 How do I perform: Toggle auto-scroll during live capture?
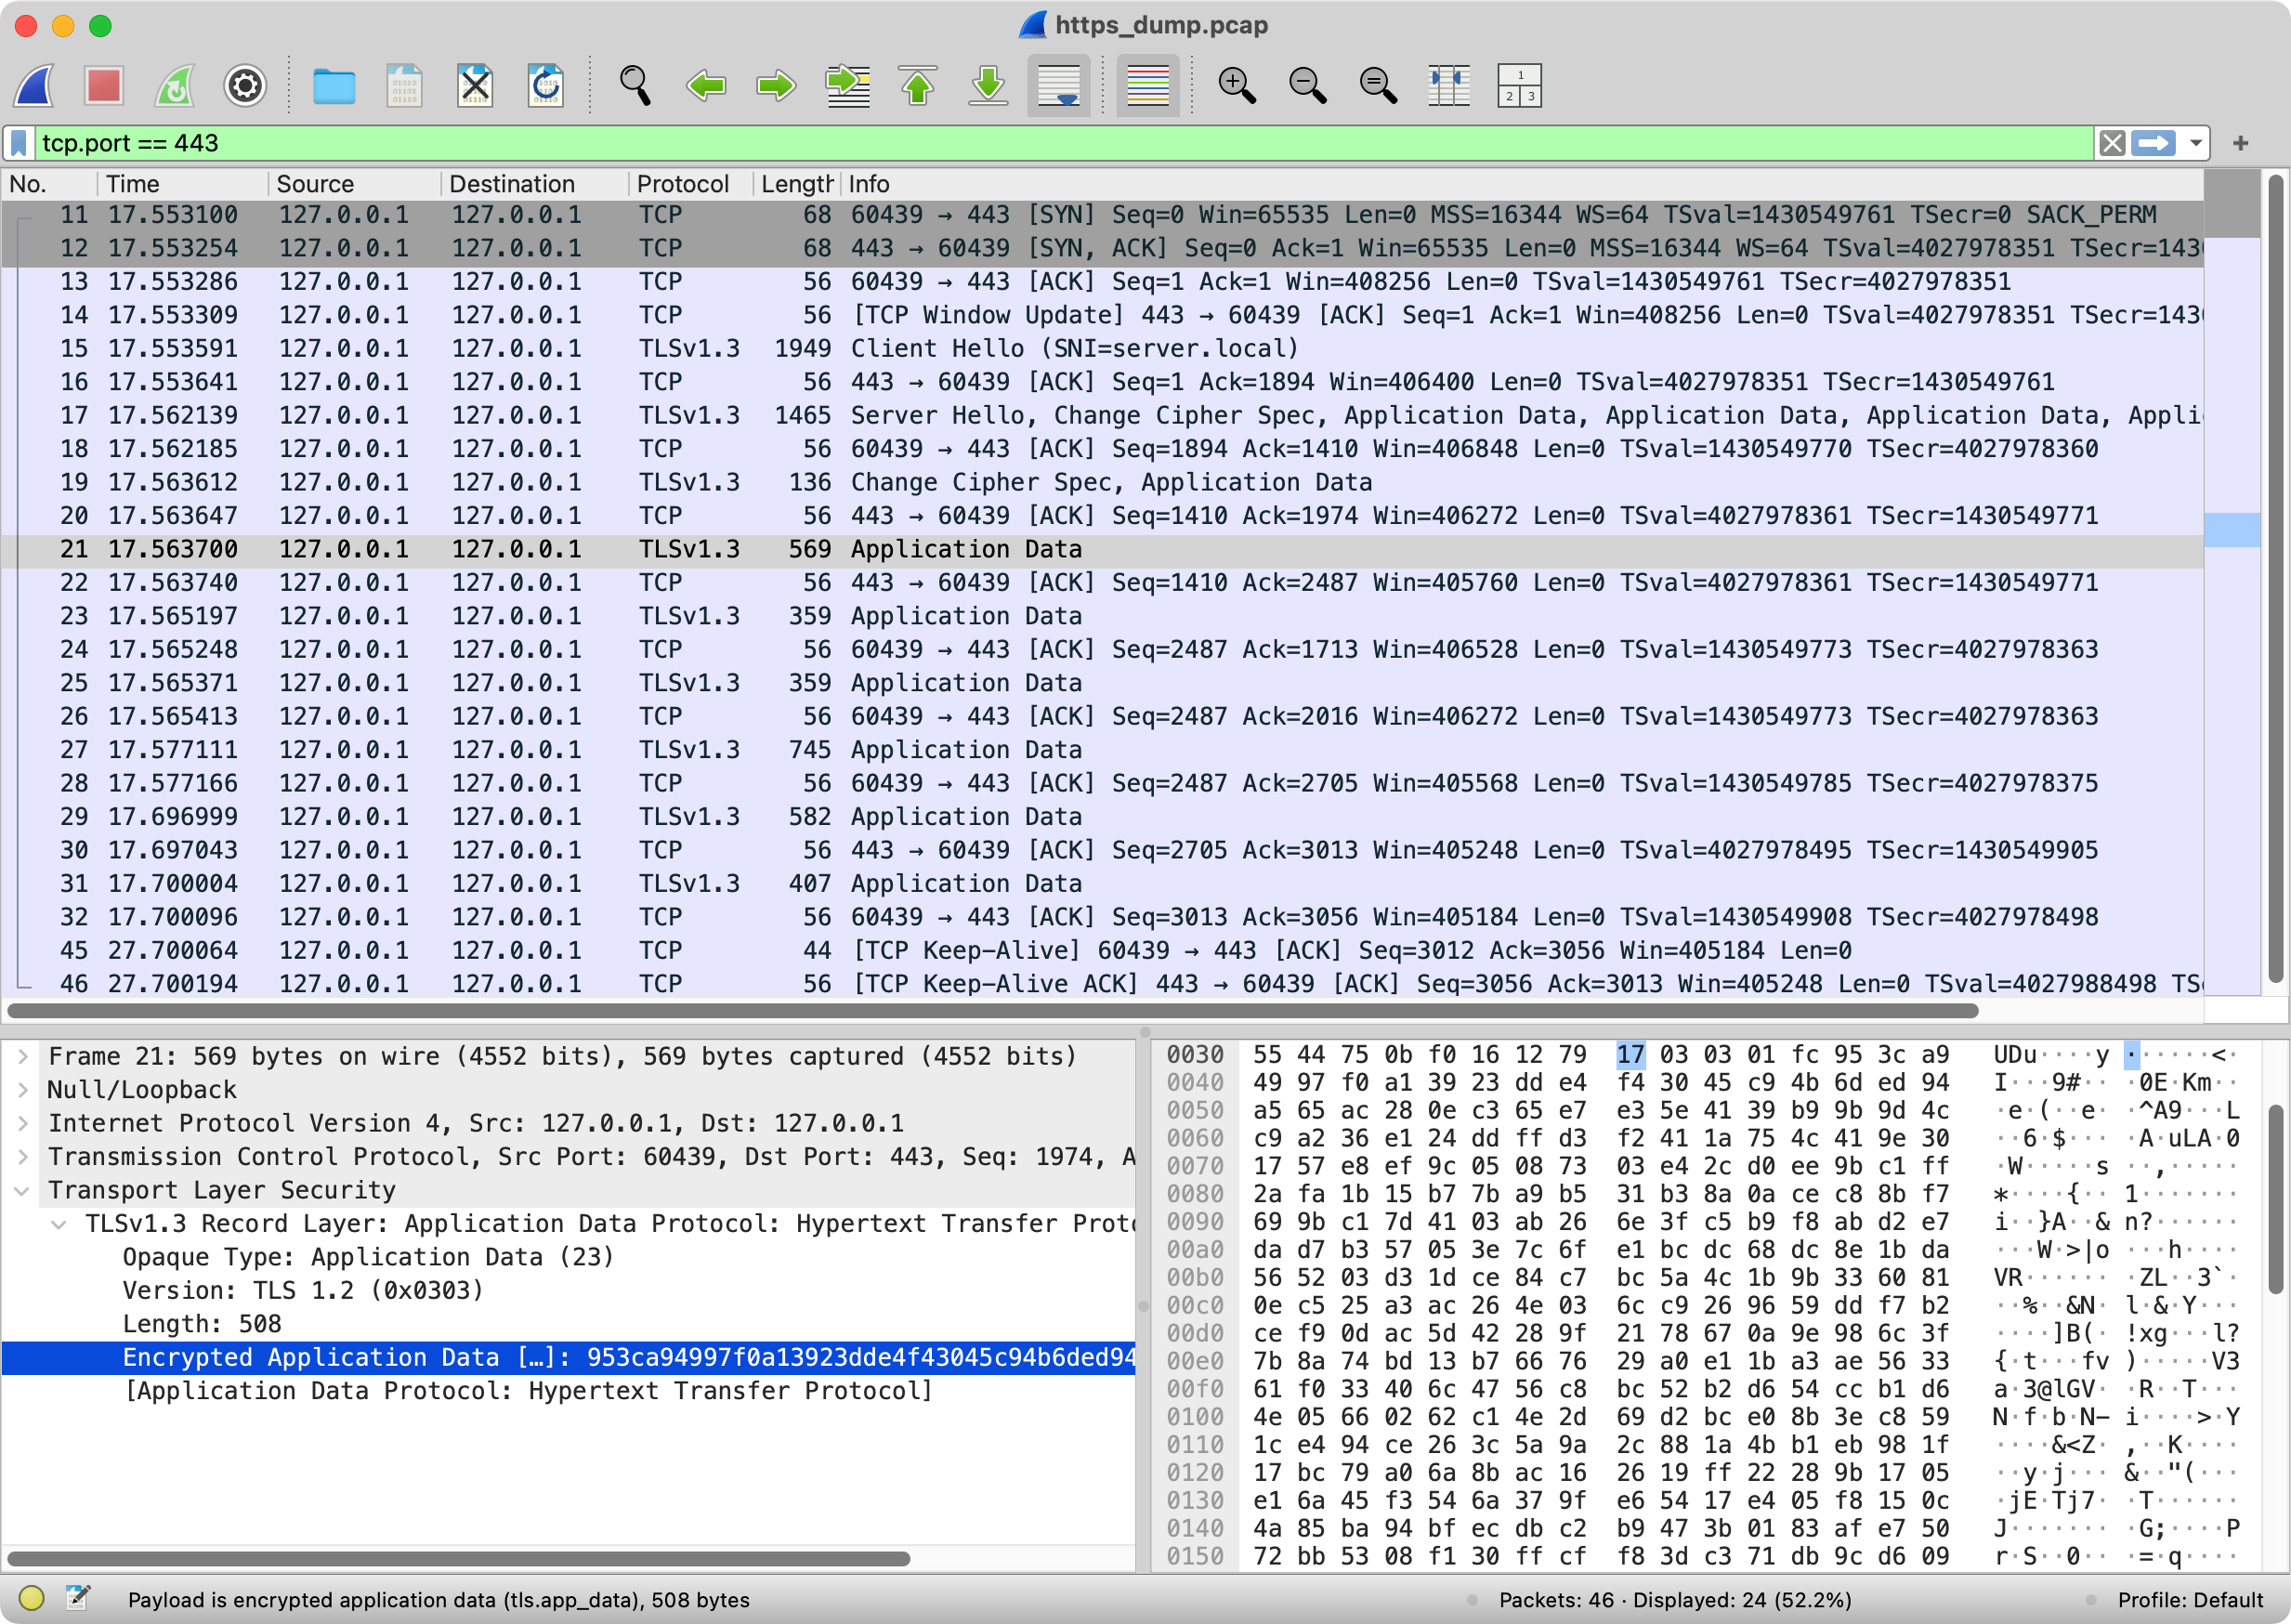click(1058, 86)
